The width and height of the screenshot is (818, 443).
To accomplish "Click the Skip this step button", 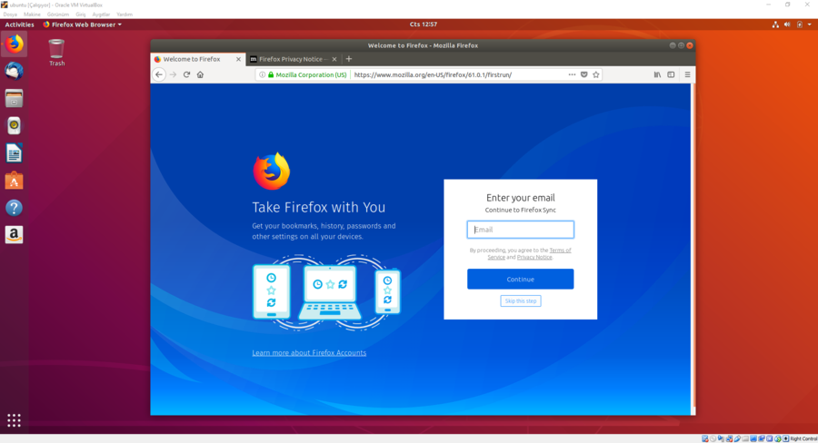I will click(520, 300).
